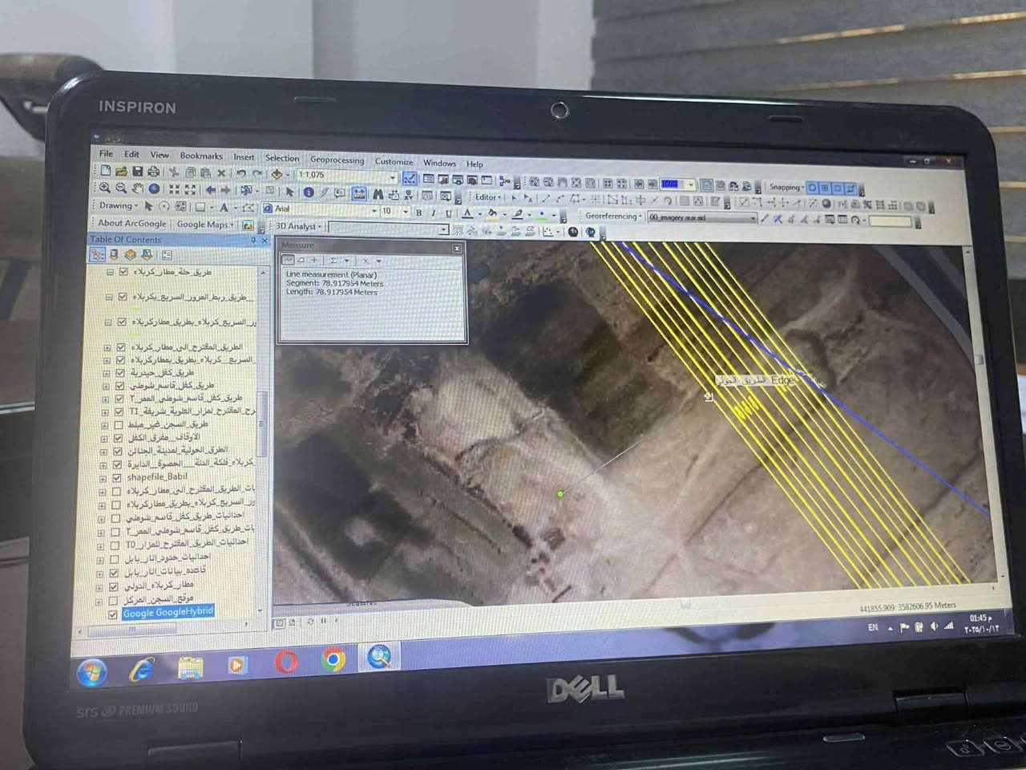1026x770 pixels.
Task: Open the font color swatch button
Action: (467, 214)
